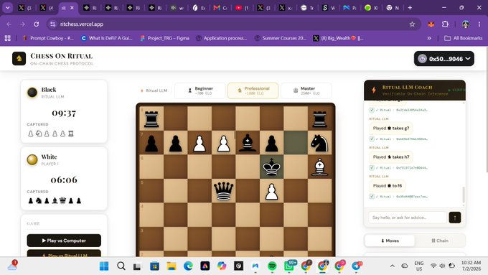Image resolution: width=488 pixels, height=275 pixels.
Task: Click the White player avatar circle
Action: [32, 159]
